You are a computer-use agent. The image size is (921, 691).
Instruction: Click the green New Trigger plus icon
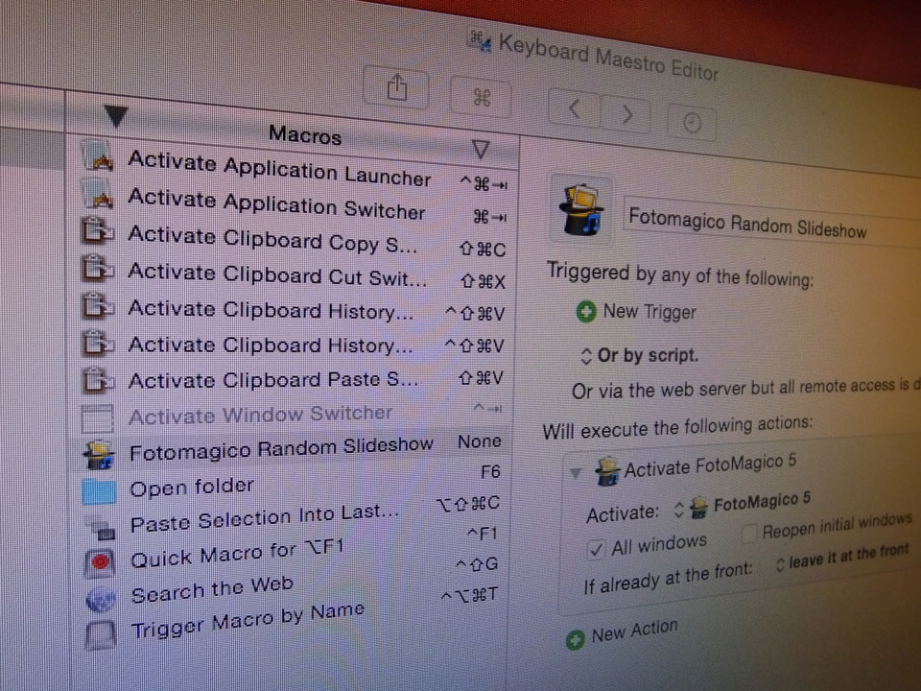[585, 312]
